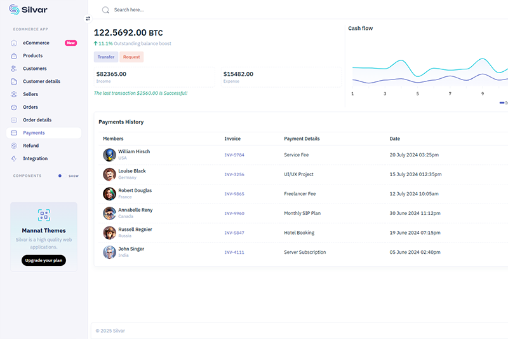
Task: Focus the Search here input field
Action: [x=190, y=10]
